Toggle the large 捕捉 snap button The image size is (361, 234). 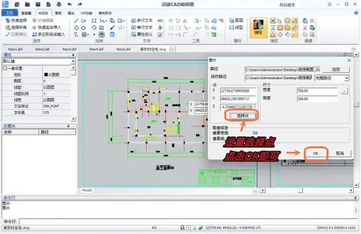click(258, 27)
